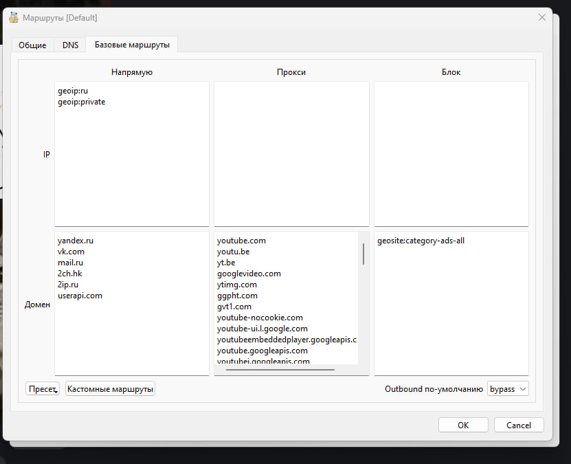Place cursor in the Напрямую domain list

[x=132, y=303]
